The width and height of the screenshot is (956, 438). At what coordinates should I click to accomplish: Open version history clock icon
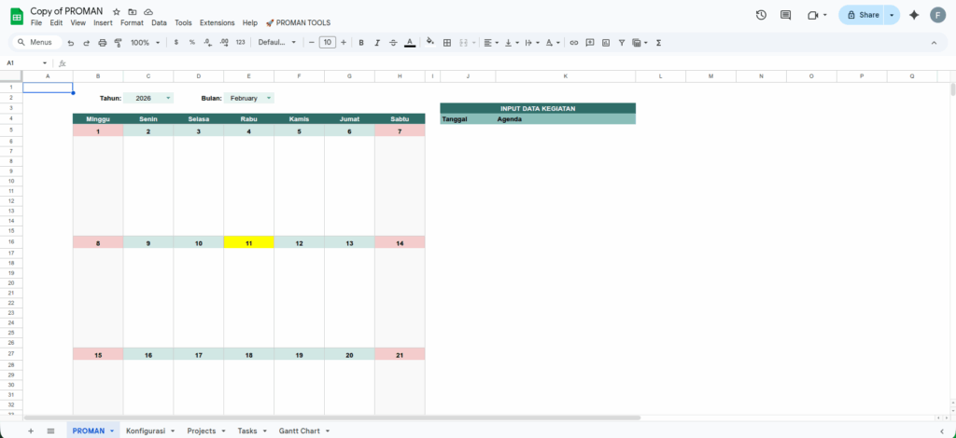coord(761,15)
